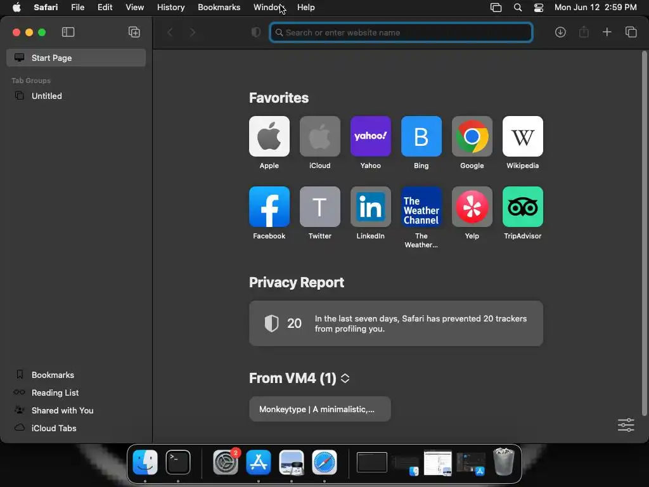Show the downloads toolbar button
This screenshot has width=649, height=487.
pos(560,32)
